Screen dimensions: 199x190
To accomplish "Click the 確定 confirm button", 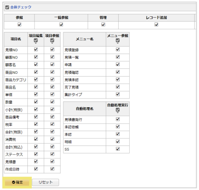I will pyautogui.click(x=17, y=182).
